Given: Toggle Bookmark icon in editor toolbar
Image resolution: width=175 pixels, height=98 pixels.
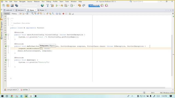Looking at the screenshot, I should (x=53, y=14).
